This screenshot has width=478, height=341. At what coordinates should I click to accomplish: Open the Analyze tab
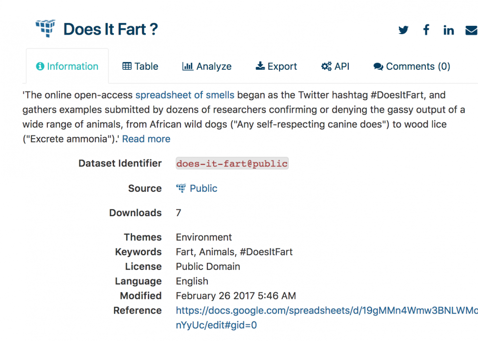[x=207, y=66]
